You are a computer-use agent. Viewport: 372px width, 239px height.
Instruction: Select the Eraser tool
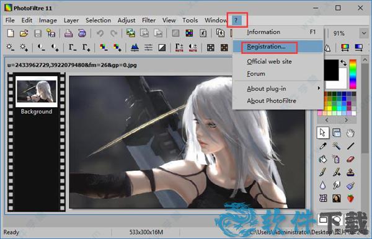coord(350,159)
